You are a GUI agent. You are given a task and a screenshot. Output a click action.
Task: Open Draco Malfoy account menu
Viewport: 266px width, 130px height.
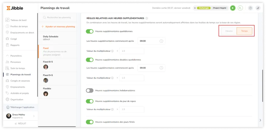[20, 116]
